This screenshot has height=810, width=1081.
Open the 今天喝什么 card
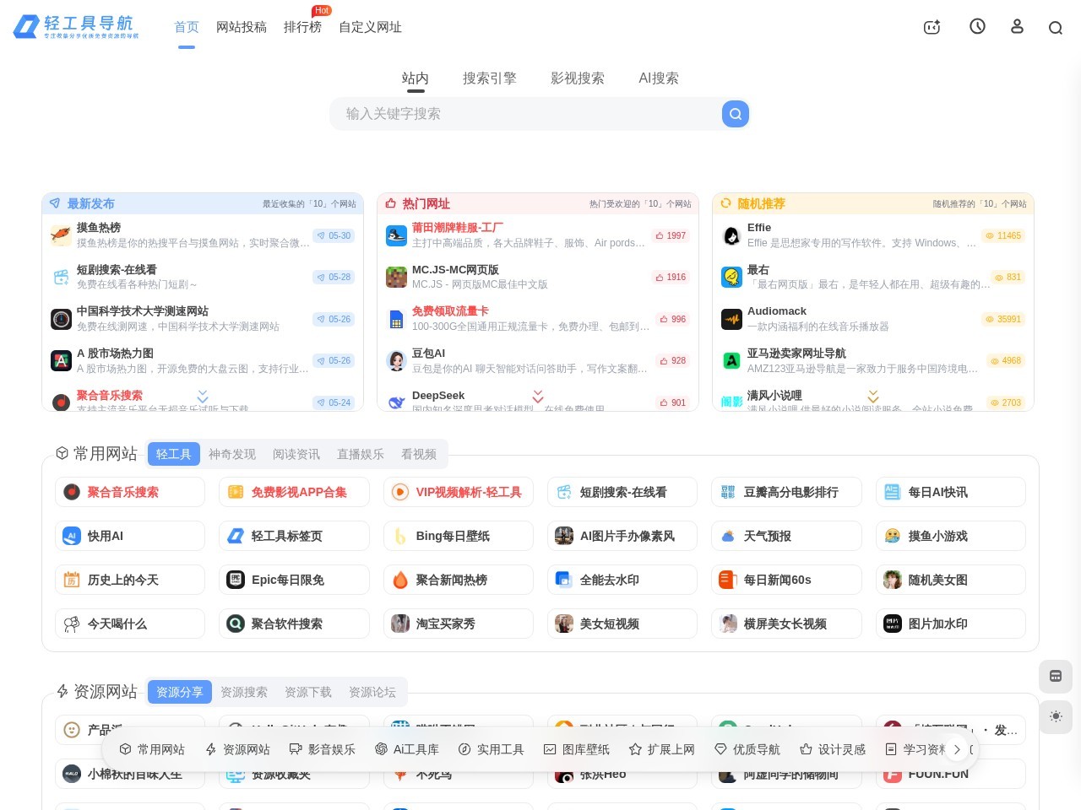(130, 624)
